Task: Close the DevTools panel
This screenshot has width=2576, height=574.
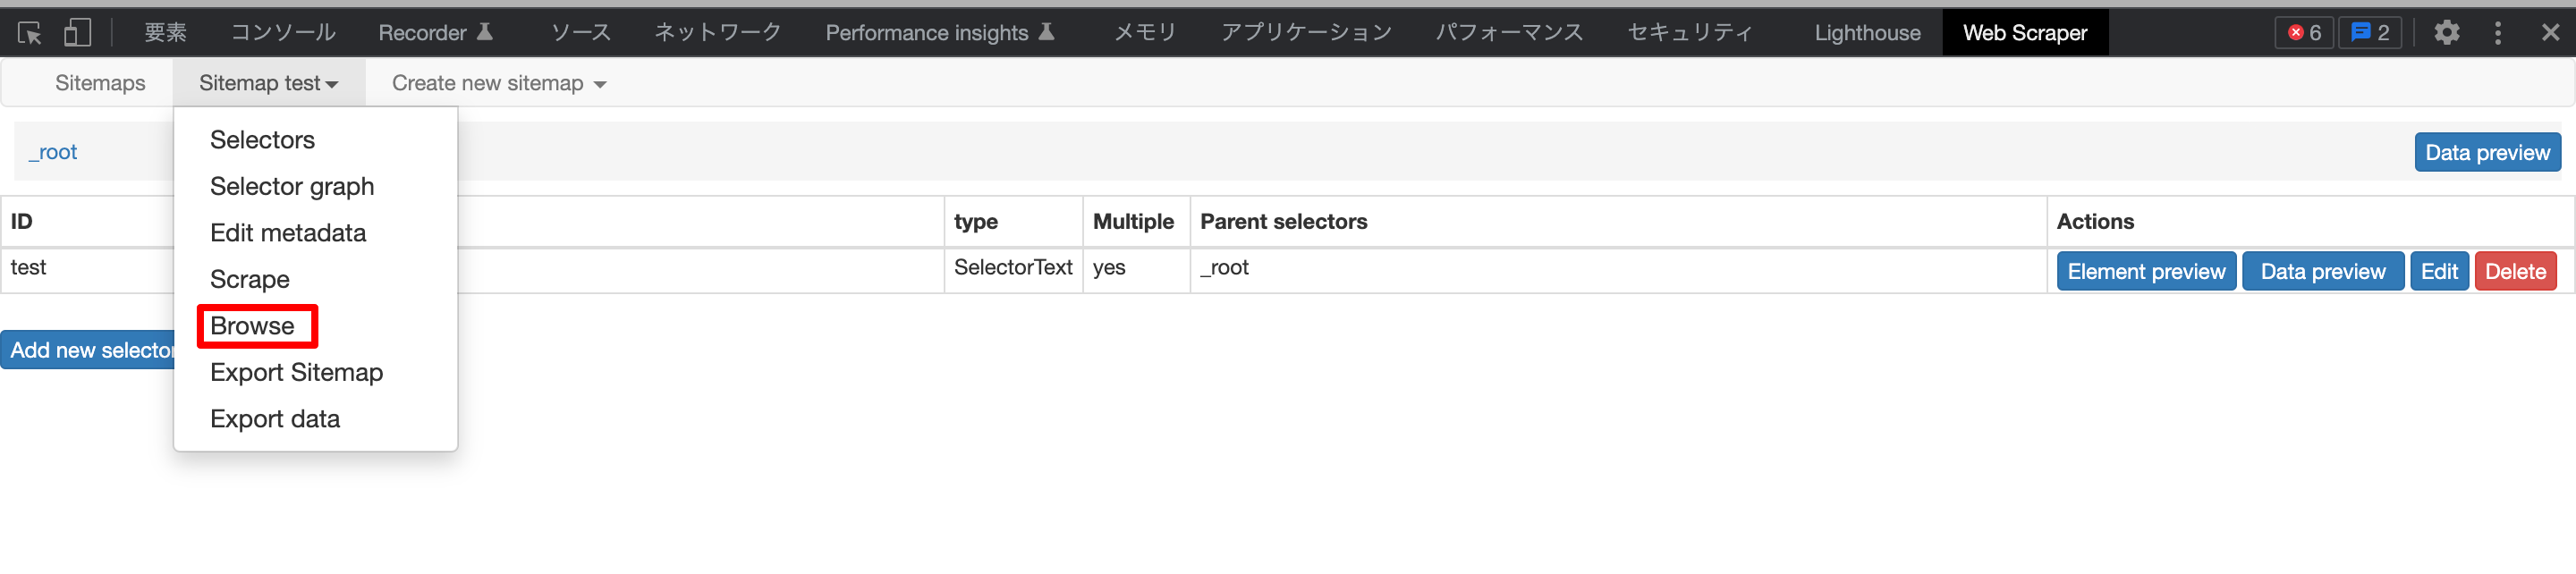Action: coord(2550,33)
